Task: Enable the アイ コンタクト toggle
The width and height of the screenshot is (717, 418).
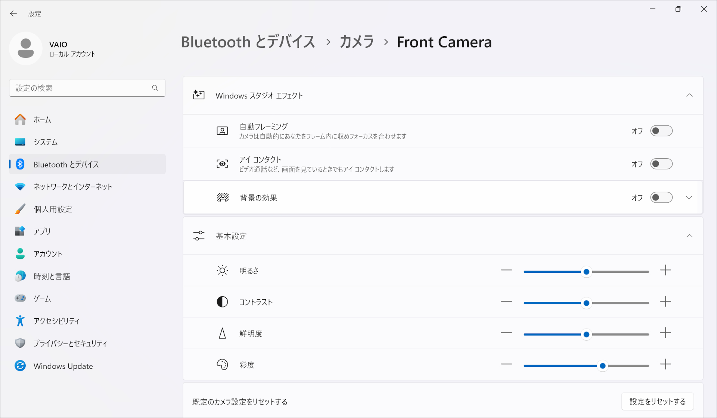Action: tap(661, 164)
